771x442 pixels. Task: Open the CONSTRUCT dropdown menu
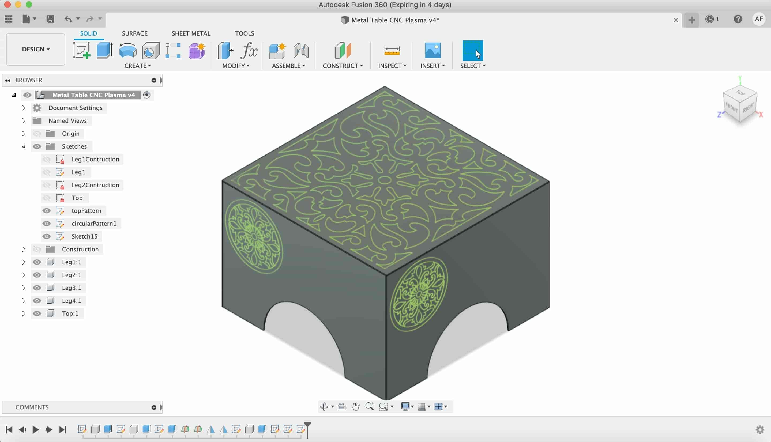point(343,66)
